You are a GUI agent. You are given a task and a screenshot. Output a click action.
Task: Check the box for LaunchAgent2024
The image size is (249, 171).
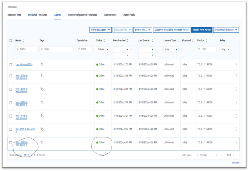(x=11, y=65)
